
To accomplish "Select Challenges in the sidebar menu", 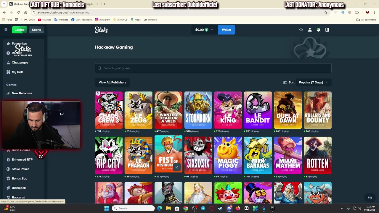I will [x=20, y=62].
